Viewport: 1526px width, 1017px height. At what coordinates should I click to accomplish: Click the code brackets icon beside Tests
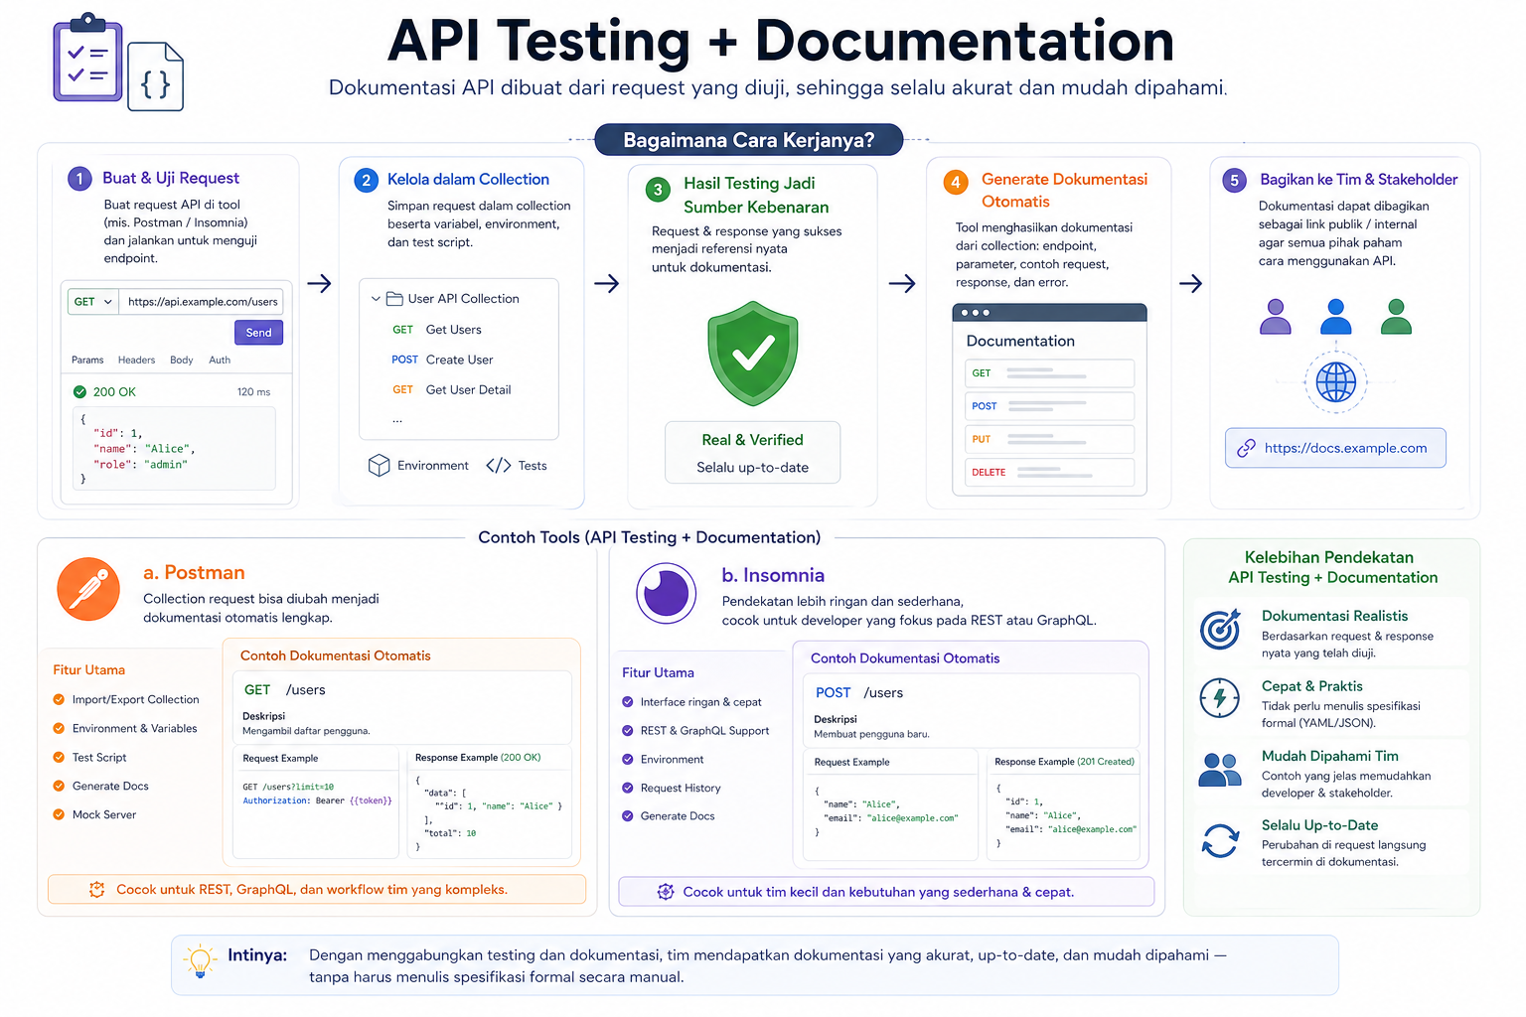[499, 466]
